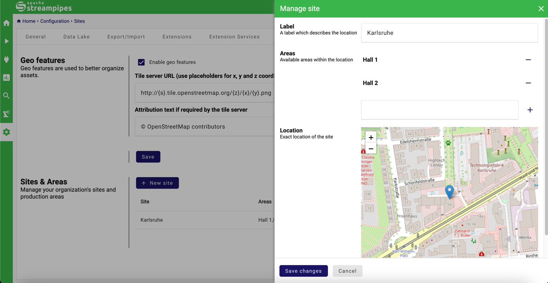Viewport: 548px width, 283px height.
Task: Remove Hall 2 area with minus icon
Action: (x=528, y=83)
